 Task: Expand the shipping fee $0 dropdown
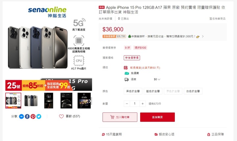coord(157,79)
